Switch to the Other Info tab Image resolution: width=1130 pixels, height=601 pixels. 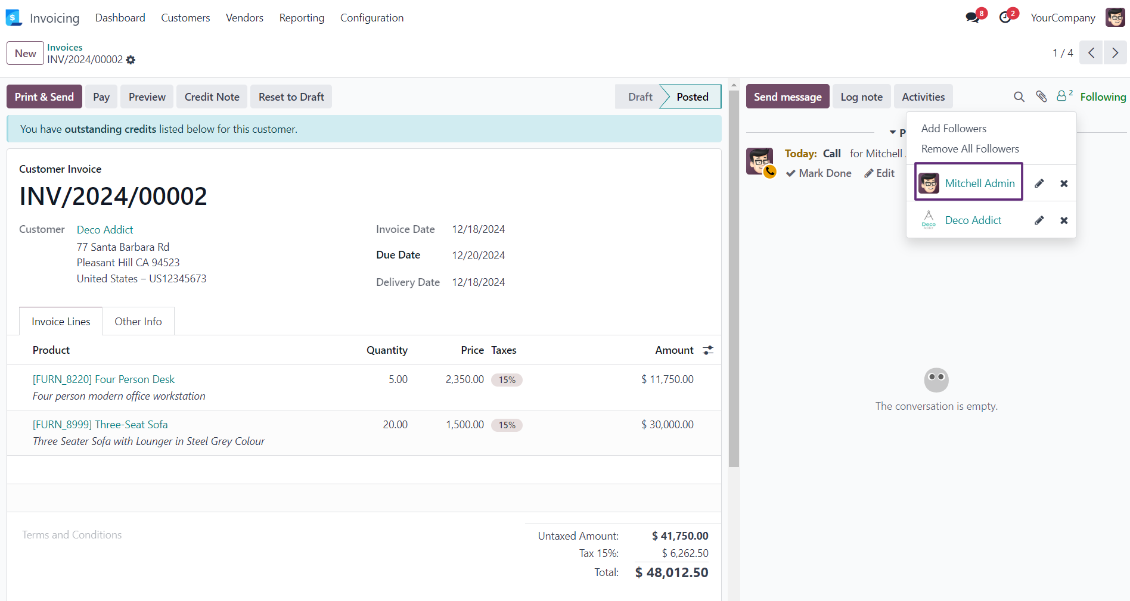[x=138, y=321]
